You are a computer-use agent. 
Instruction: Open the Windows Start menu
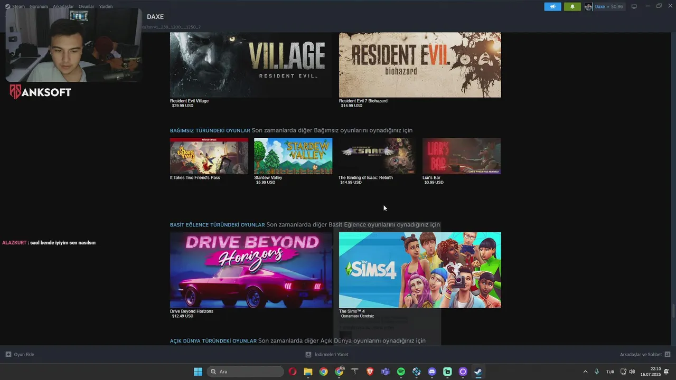198,372
